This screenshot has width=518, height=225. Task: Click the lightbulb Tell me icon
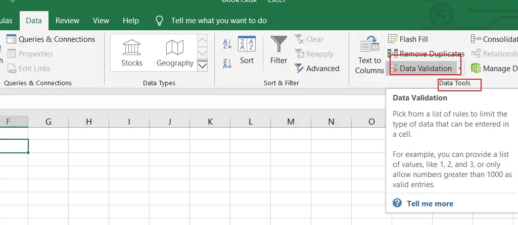160,21
